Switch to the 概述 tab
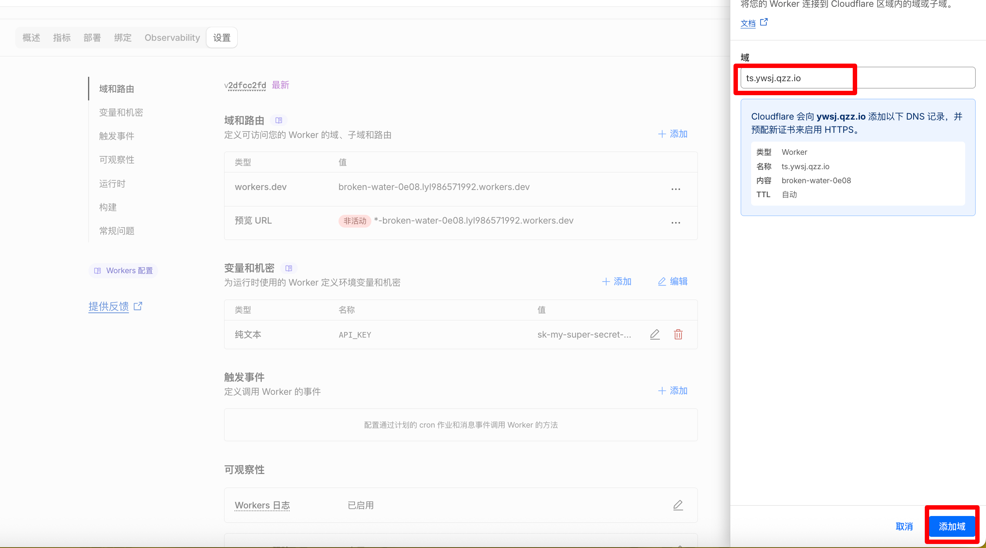 point(31,38)
